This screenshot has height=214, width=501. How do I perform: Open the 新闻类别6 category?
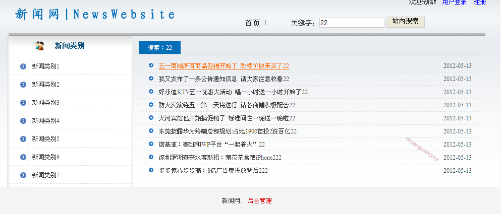tap(46, 157)
